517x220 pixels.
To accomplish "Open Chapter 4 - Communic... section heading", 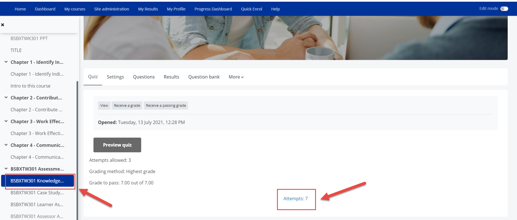I will (x=37, y=145).
